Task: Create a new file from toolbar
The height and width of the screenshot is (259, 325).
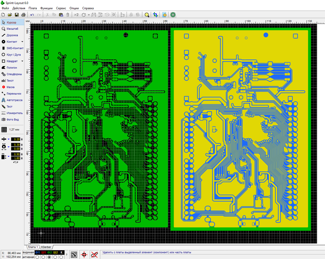Action: click(3, 15)
